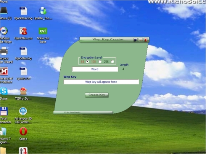Open the hijackthis.log file icon

(x=24, y=51)
